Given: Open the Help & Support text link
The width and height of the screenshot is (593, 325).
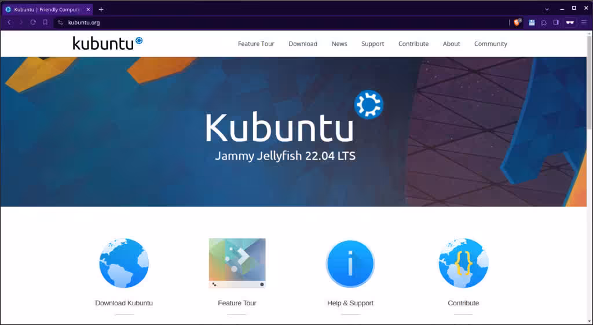Looking at the screenshot, I should [x=350, y=303].
